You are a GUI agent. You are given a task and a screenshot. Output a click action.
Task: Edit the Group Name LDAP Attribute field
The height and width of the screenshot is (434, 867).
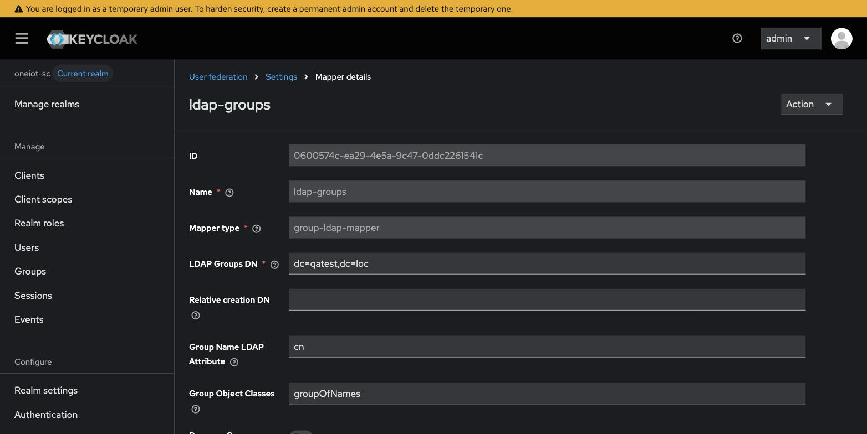(547, 347)
